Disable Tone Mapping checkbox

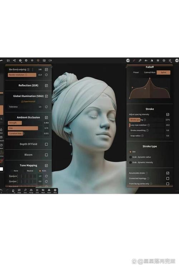[47, 165]
